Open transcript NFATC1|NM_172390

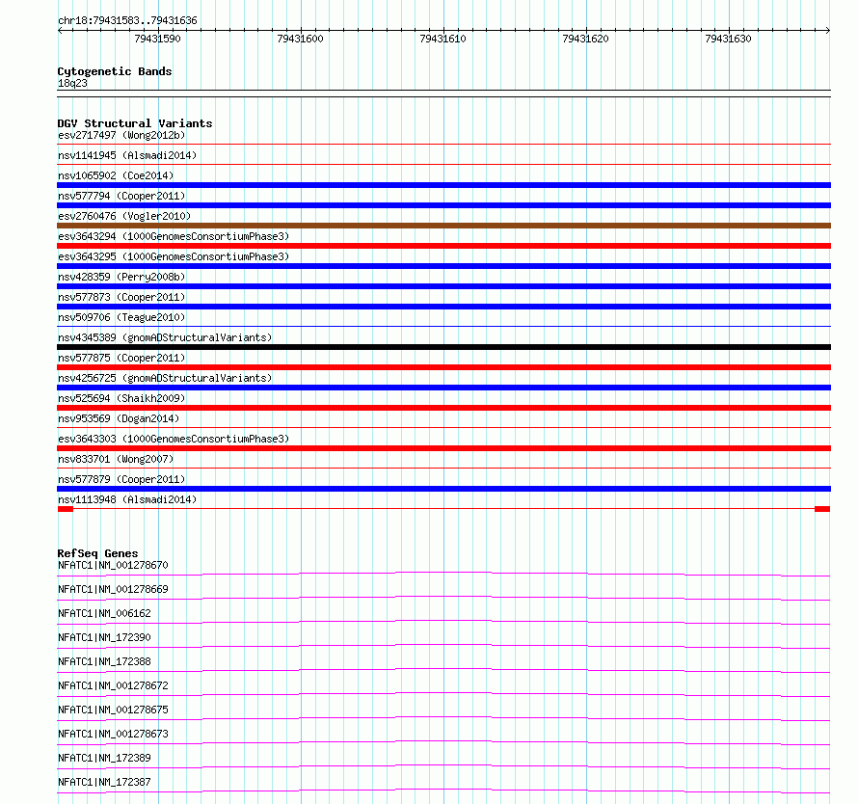point(104,637)
